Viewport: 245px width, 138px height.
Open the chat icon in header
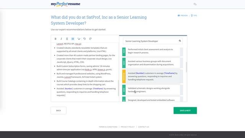pyautogui.click(x=195, y=4)
